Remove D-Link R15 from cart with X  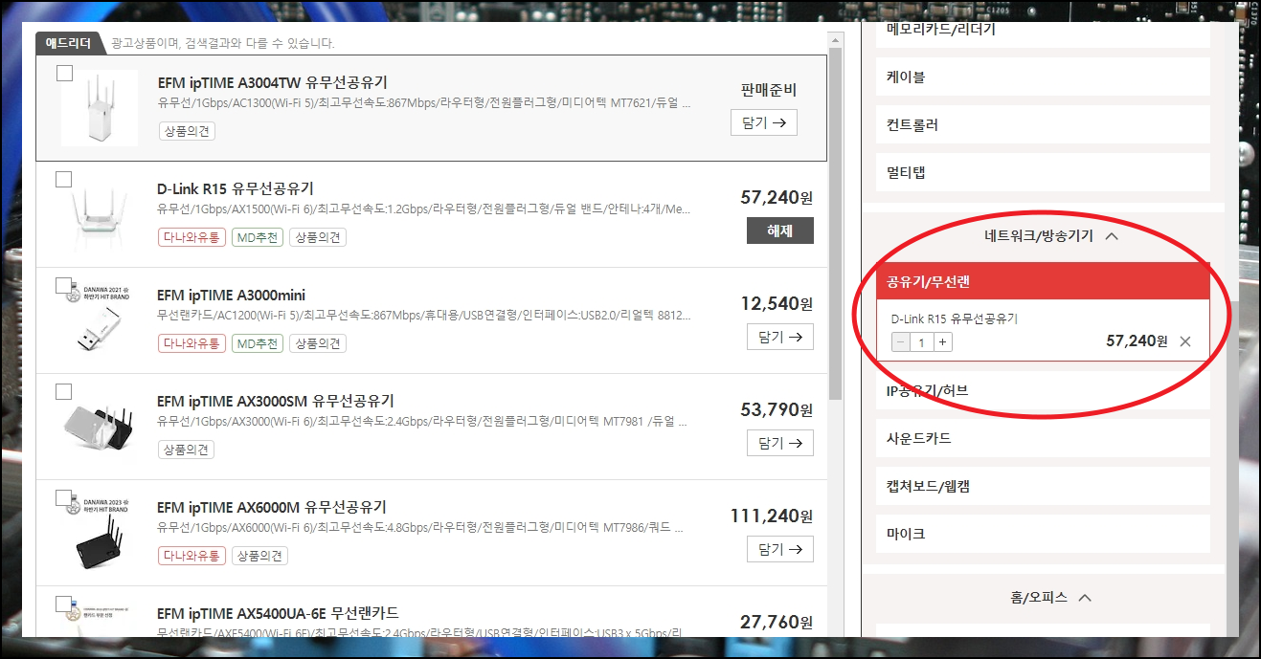click(x=1185, y=341)
